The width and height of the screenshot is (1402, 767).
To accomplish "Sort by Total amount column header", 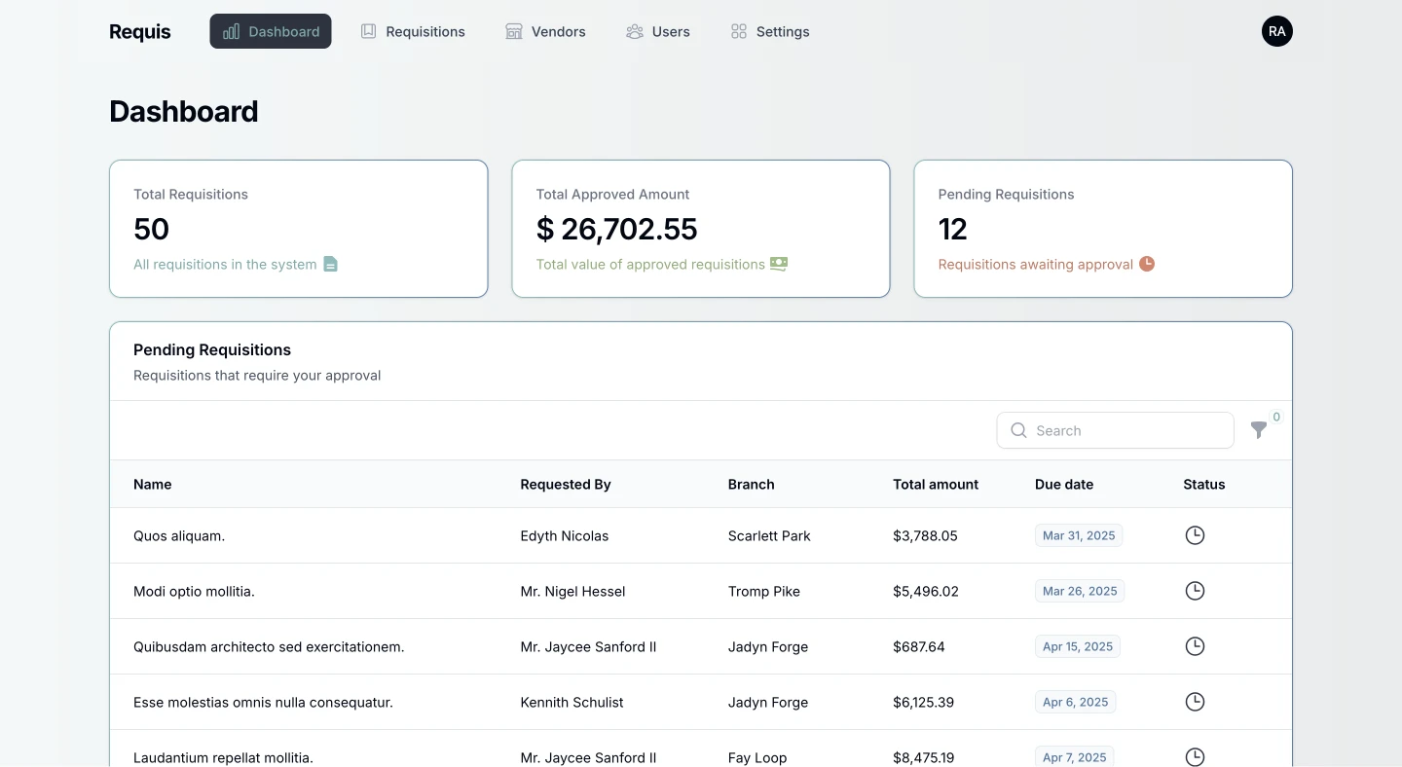I will pyautogui.click(x=936, y=484).
